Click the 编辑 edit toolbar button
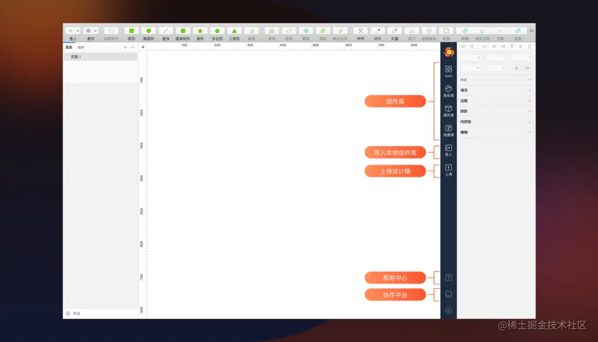The height and width of the screenshot is (342, 598). (251, 31)
